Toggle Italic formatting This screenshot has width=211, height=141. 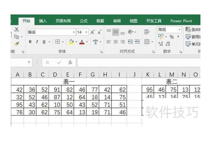tap(37, 42)
